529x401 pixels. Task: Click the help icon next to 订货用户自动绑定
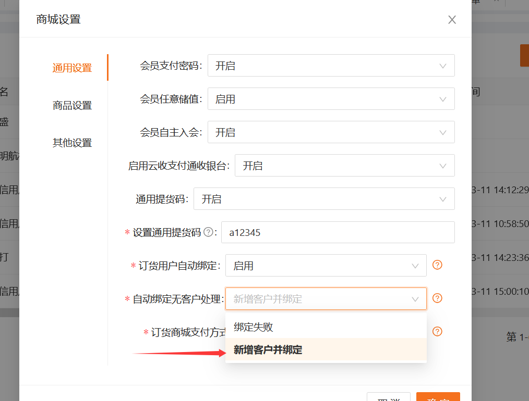click(x=438, y=265)
